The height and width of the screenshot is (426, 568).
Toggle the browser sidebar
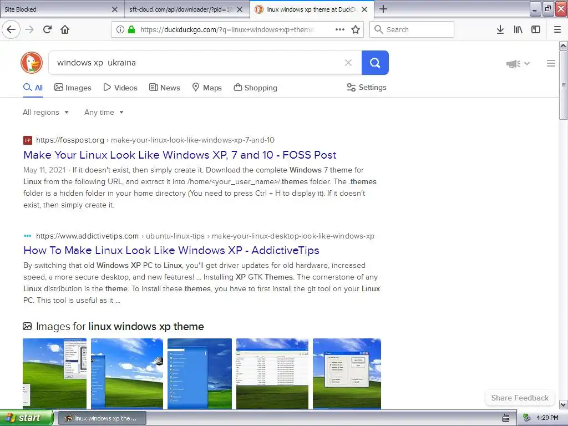click(536, 29)
